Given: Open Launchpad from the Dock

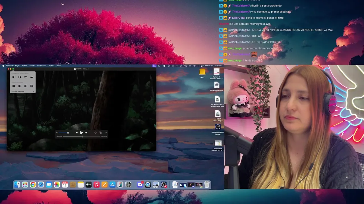Looking at the screenshot, I should pyautogui.click(x=25, y=185).
